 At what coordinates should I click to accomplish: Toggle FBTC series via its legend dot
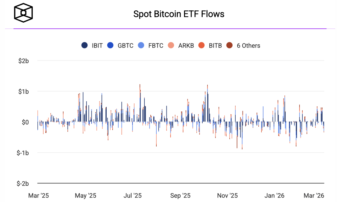tap(141, 46)
